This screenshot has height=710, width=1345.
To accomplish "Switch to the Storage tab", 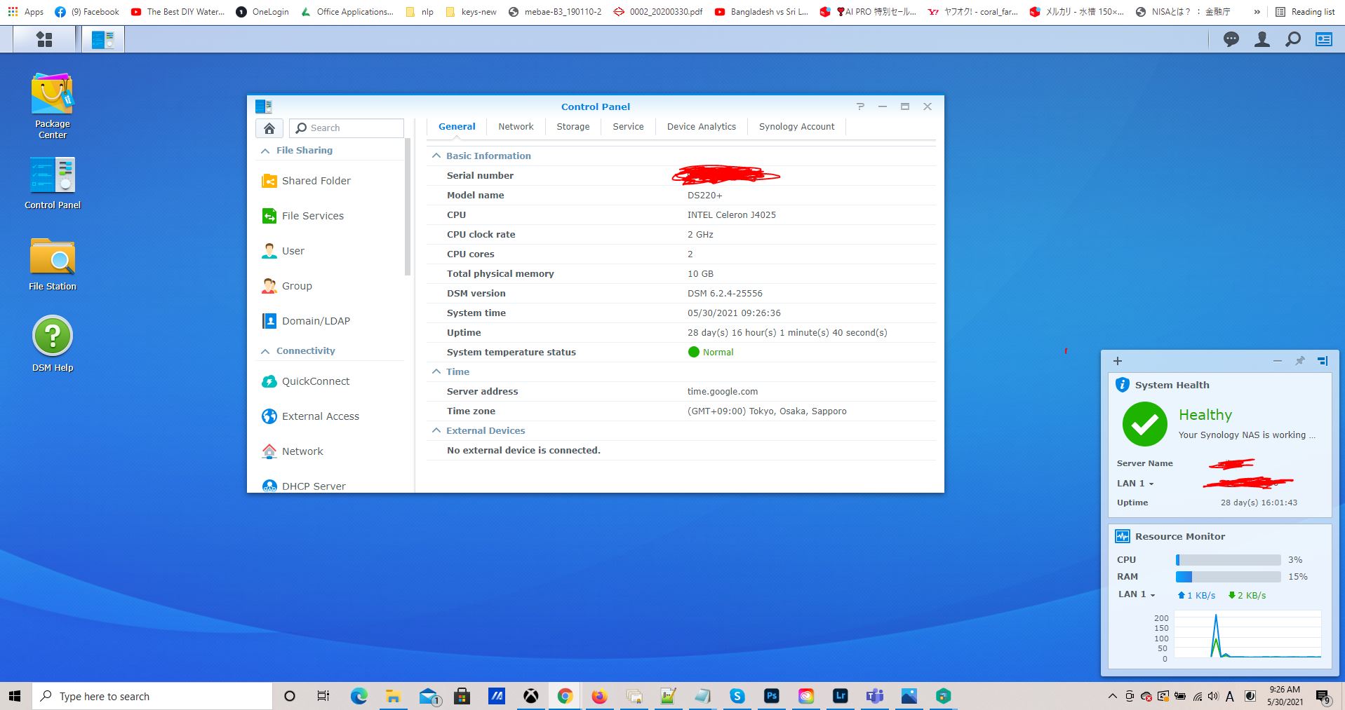I will tap(573, 127).
